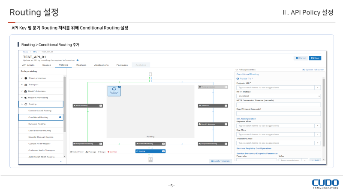This screenshot has height=192, width=343.
Task: Click Open in full-screen link
Action: pos(313,69)
